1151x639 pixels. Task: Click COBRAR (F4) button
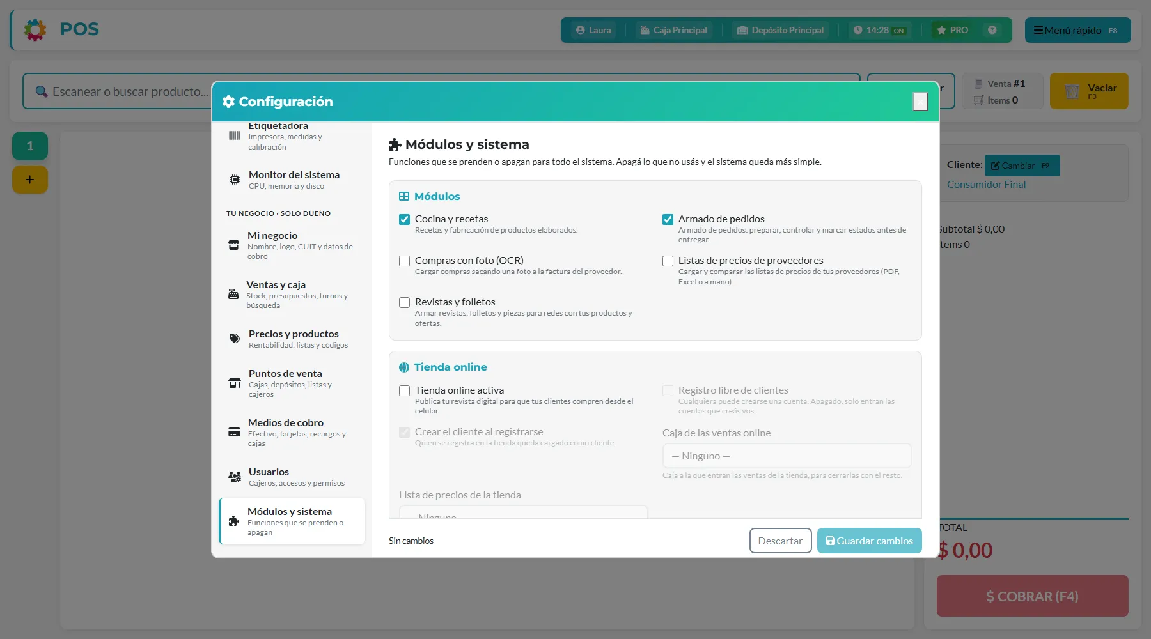pos(1032,596)
